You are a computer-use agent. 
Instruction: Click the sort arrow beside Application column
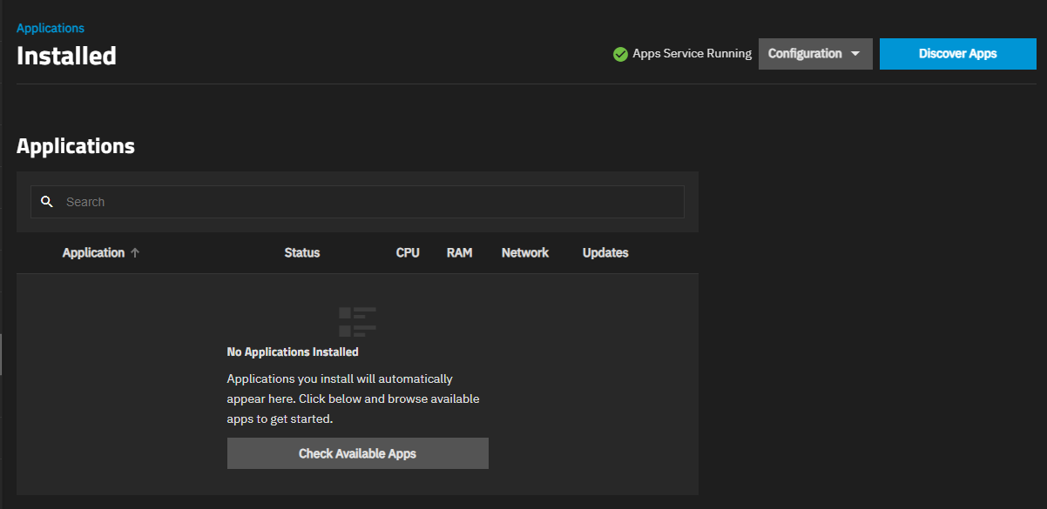coord(135,253)
